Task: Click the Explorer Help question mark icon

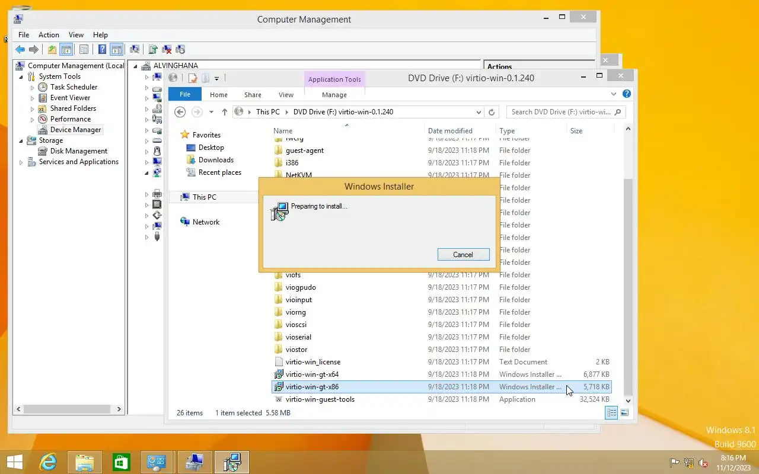Action: pos(627,94)
